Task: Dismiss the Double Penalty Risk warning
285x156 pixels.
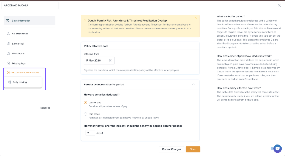Action: tap(196, 18)
